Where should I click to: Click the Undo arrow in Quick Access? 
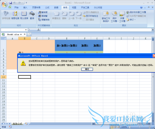coord(14,3)
